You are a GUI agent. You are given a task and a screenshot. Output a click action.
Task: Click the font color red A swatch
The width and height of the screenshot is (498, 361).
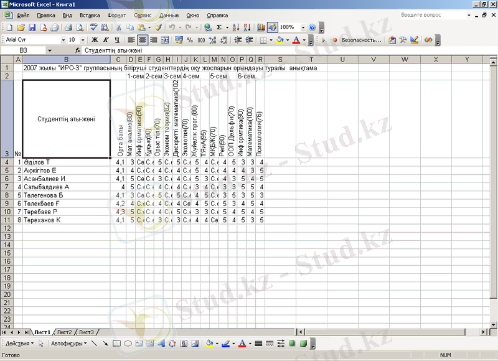coord(296,40)
